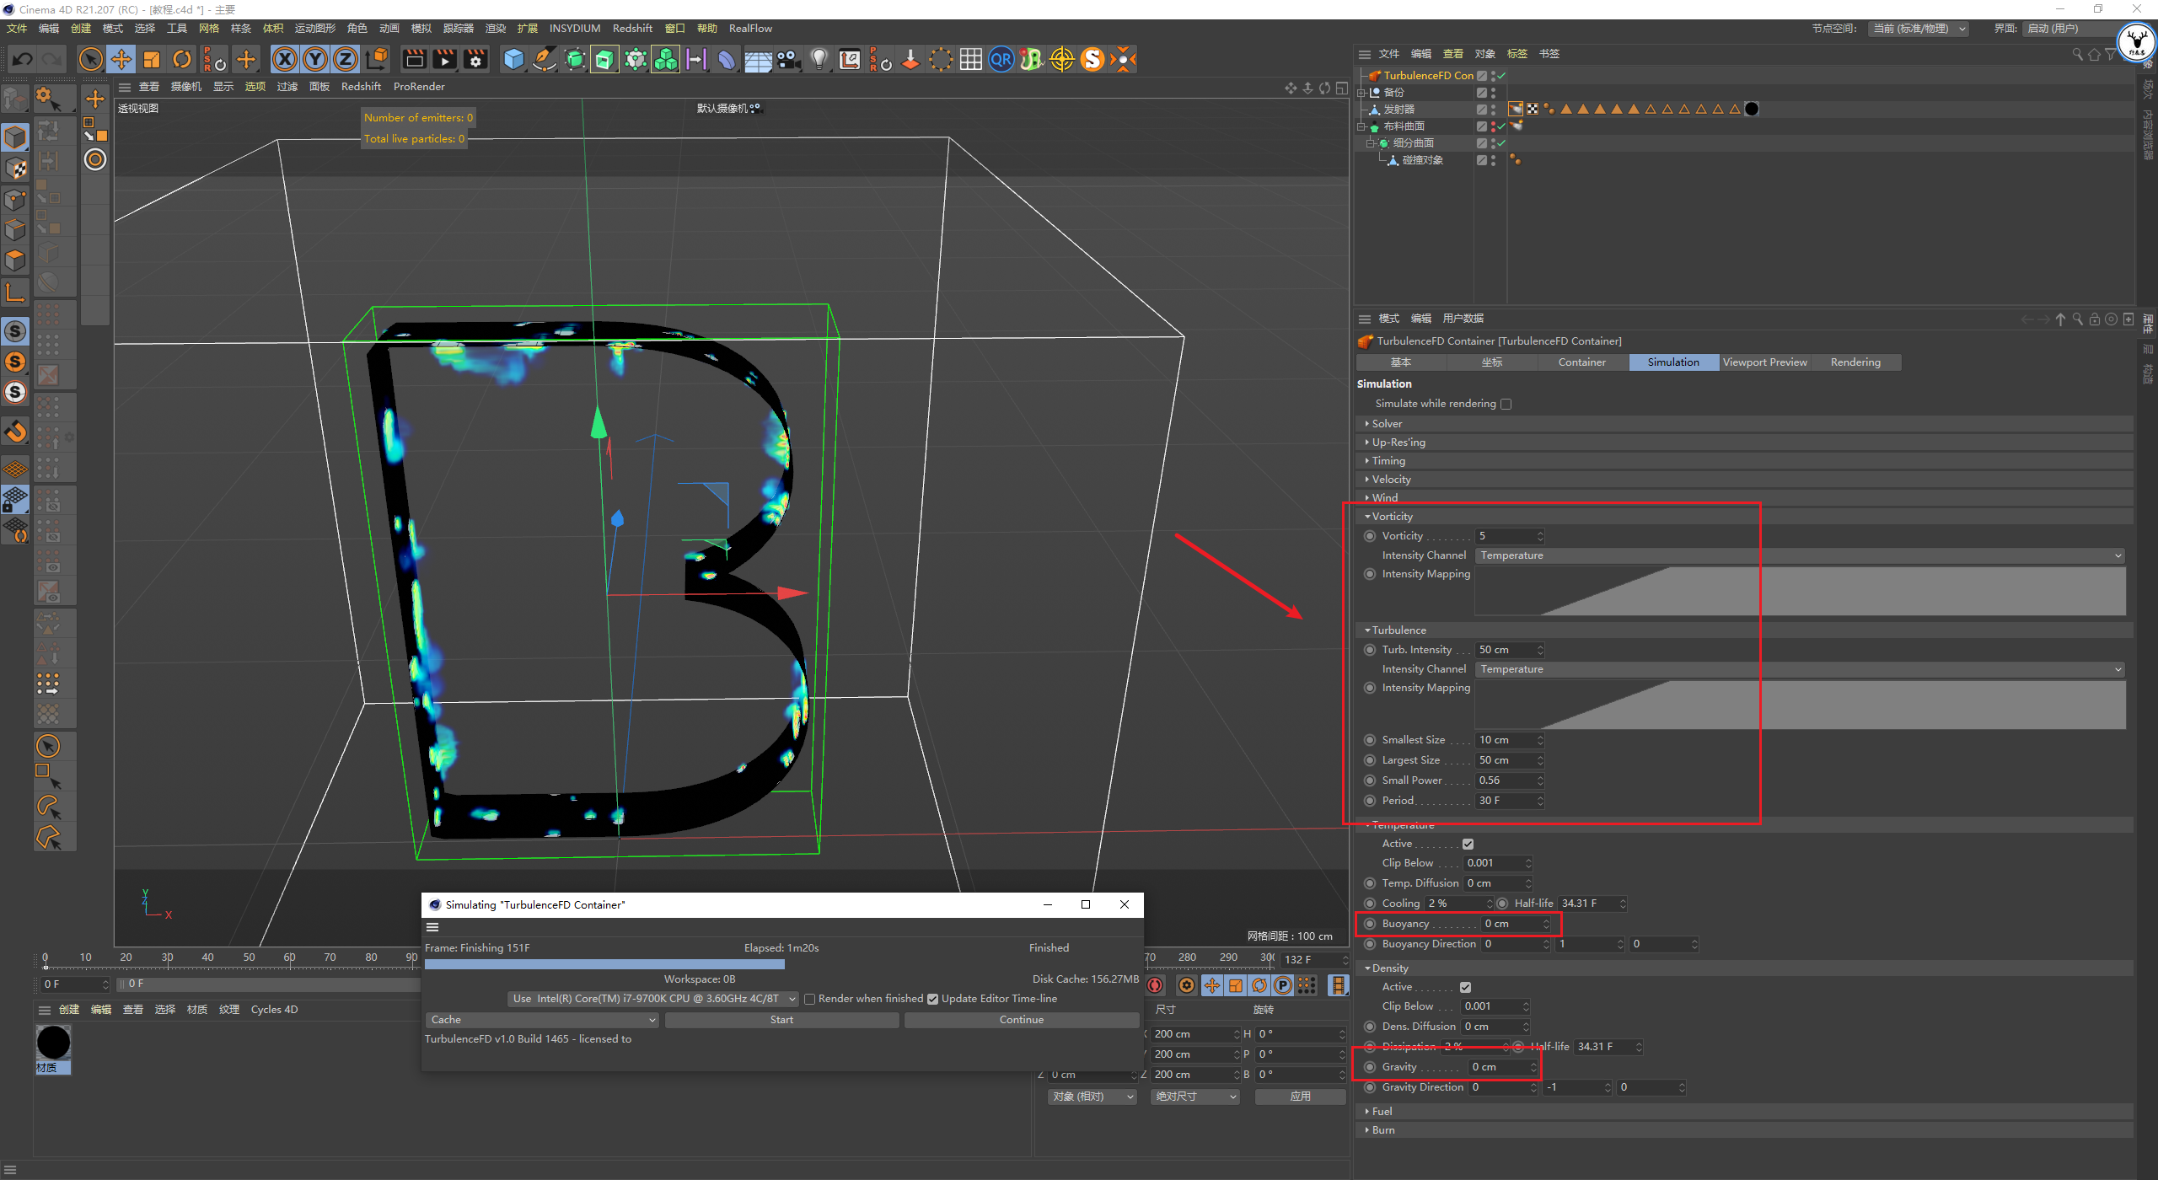
Task: Open the Render Settings icon
Action: [x=476, y=59]
